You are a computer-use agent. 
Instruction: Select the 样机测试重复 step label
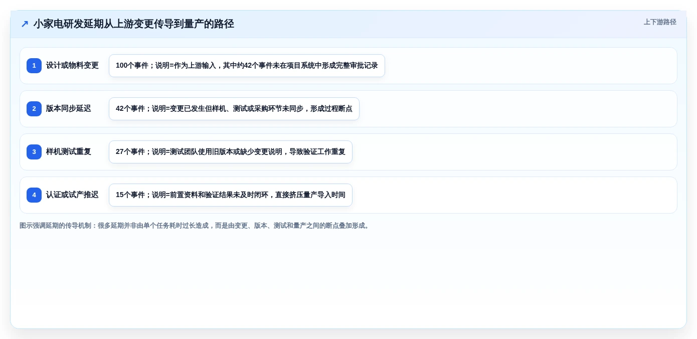pos(69,152)
